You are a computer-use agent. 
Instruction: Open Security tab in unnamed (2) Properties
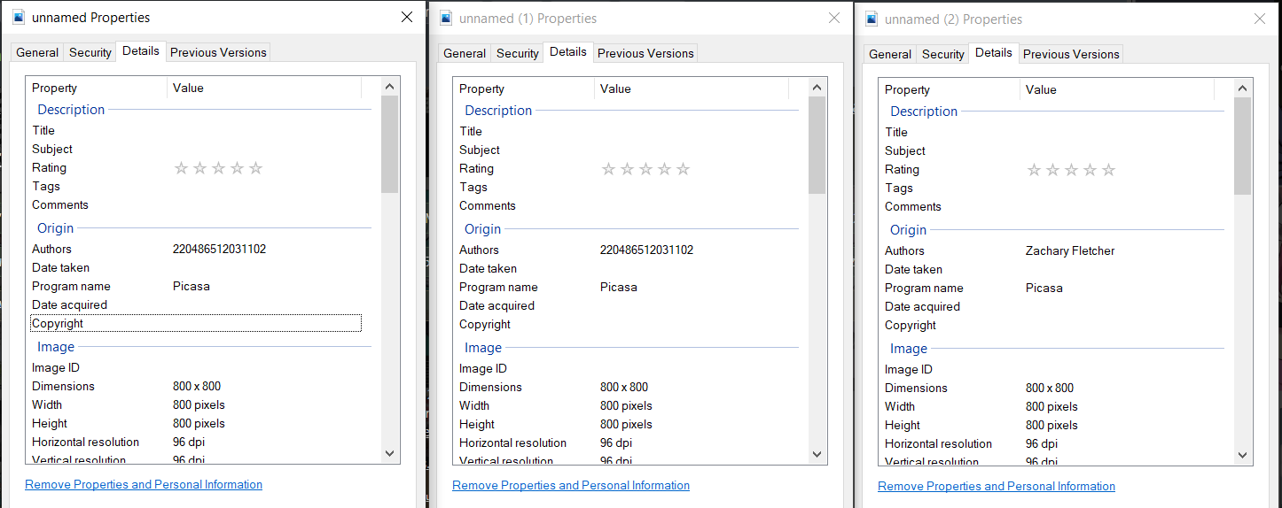[943, 54]
